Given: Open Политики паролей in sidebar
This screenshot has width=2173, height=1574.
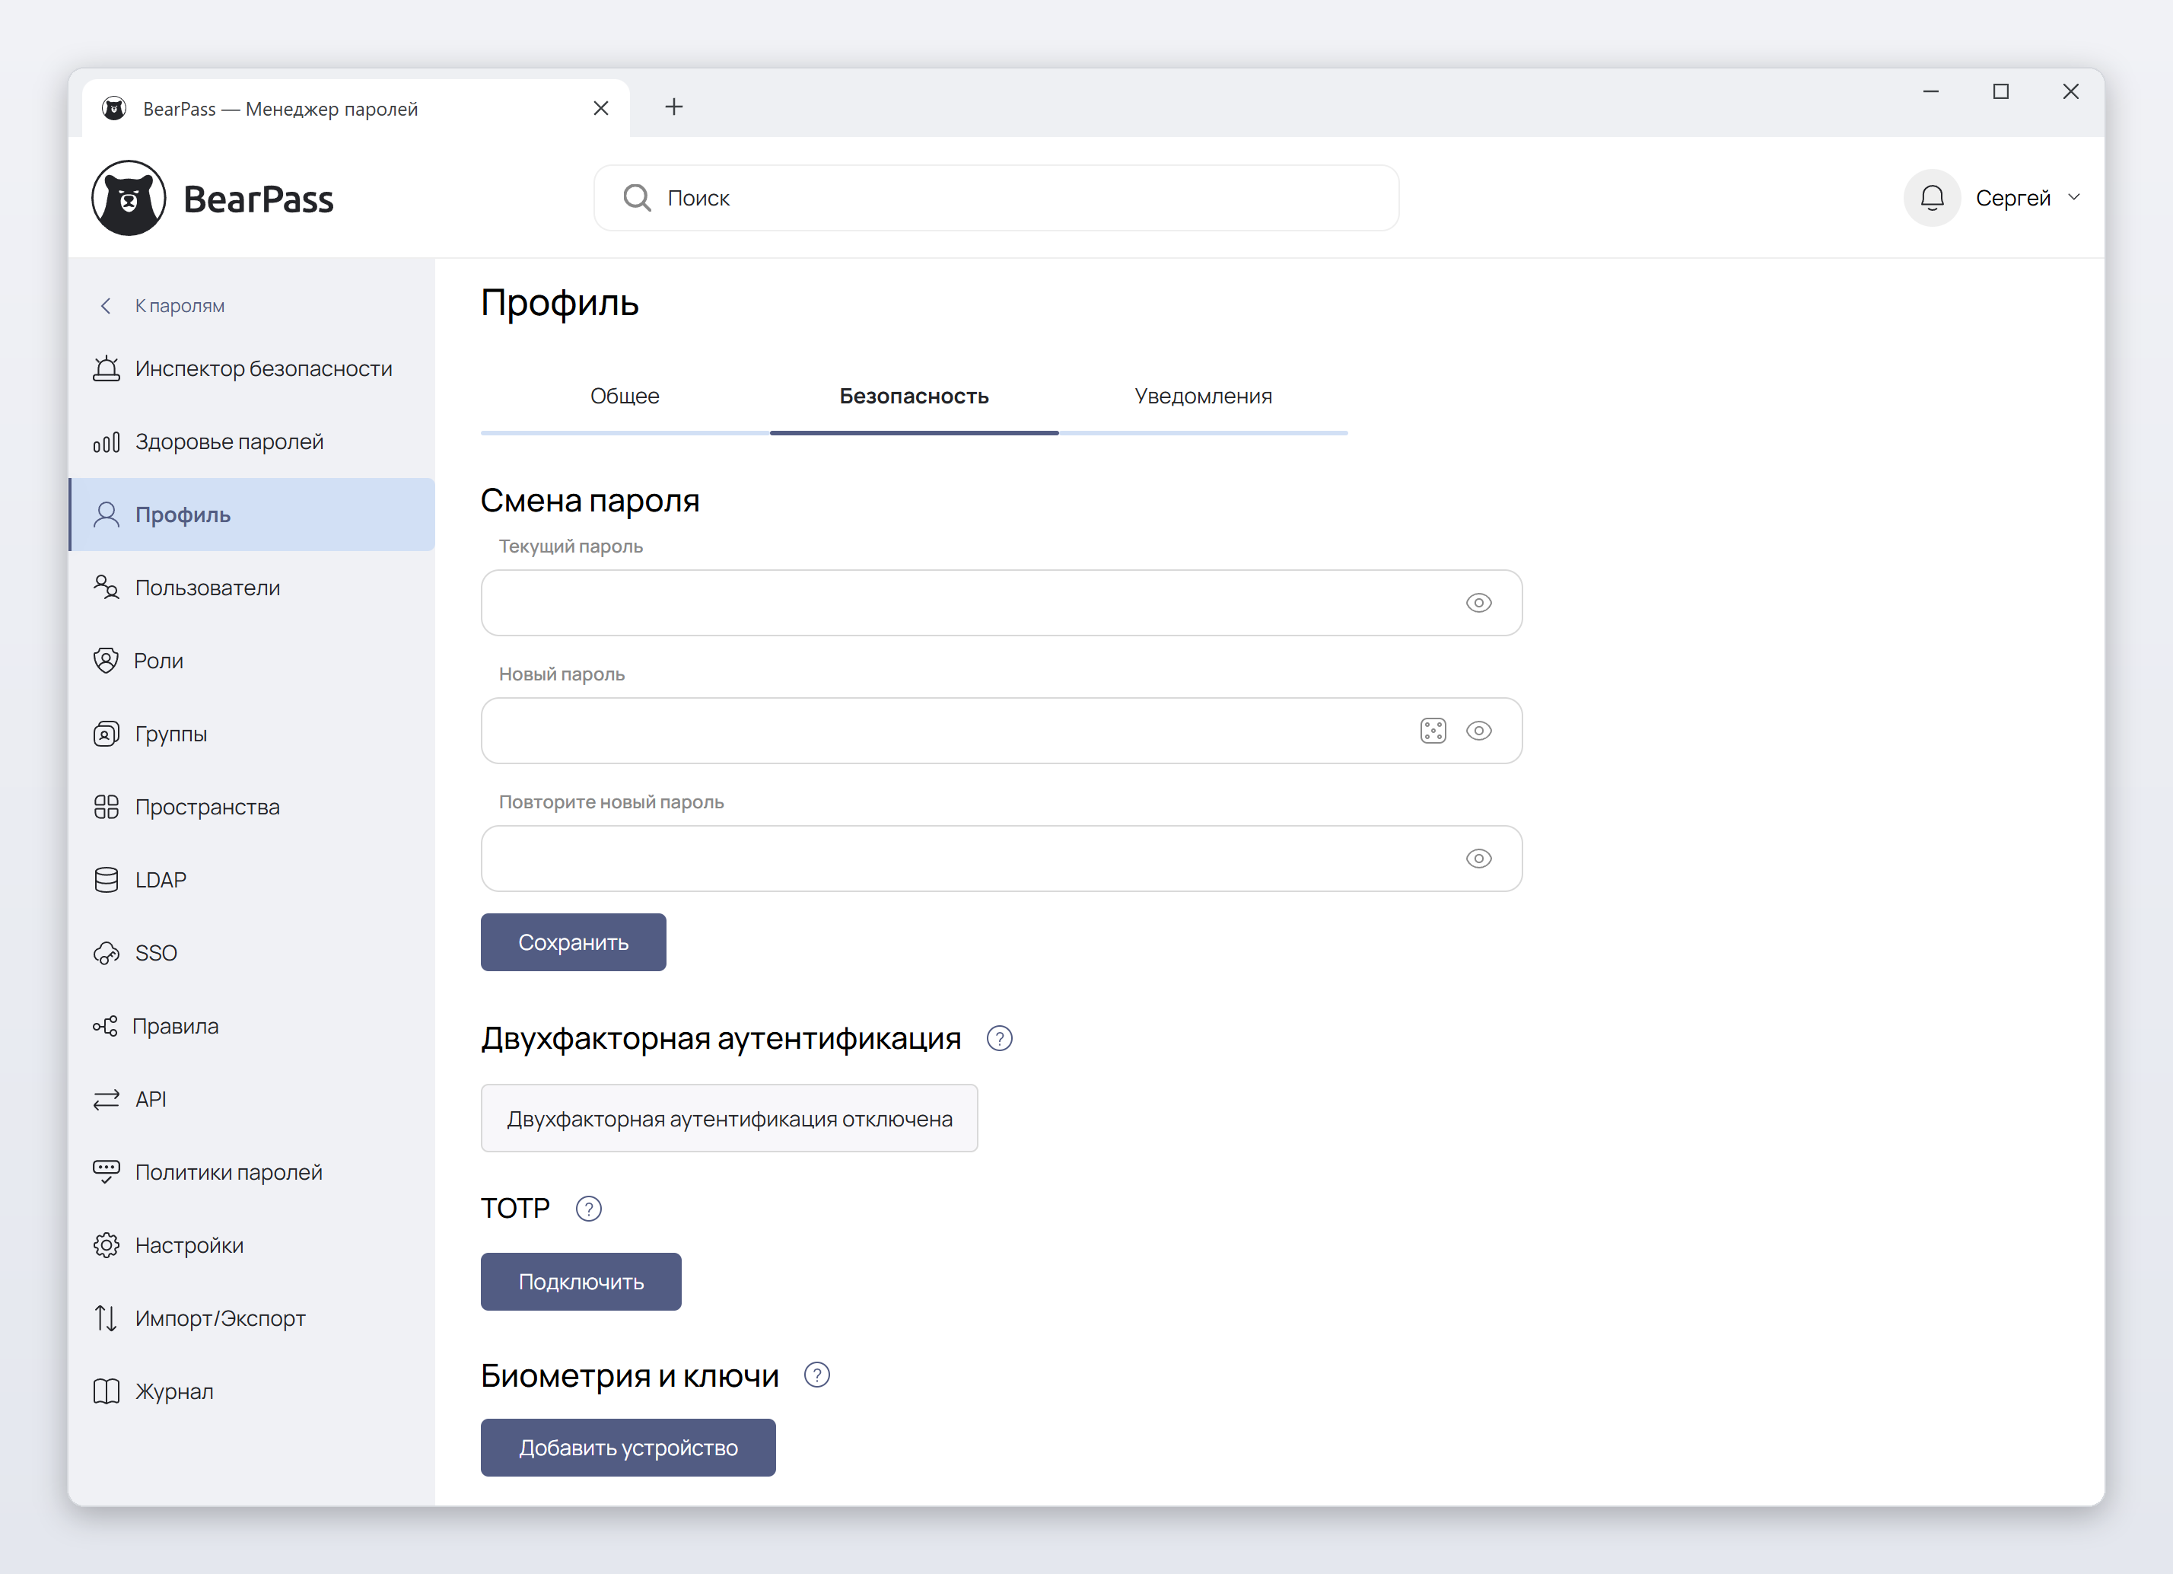Looking at the screenshot, I should (x=251, y=1172).
